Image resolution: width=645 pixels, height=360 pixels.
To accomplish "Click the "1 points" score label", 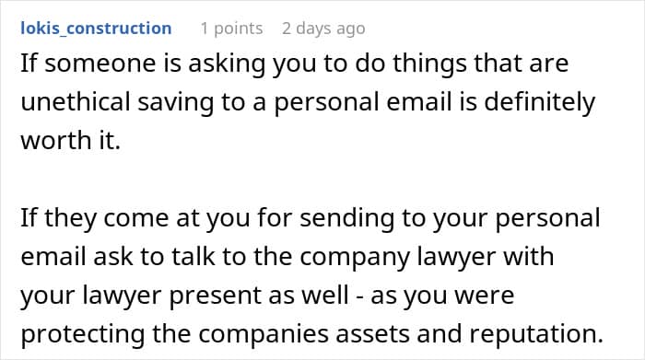I will [x=231, y=29].
